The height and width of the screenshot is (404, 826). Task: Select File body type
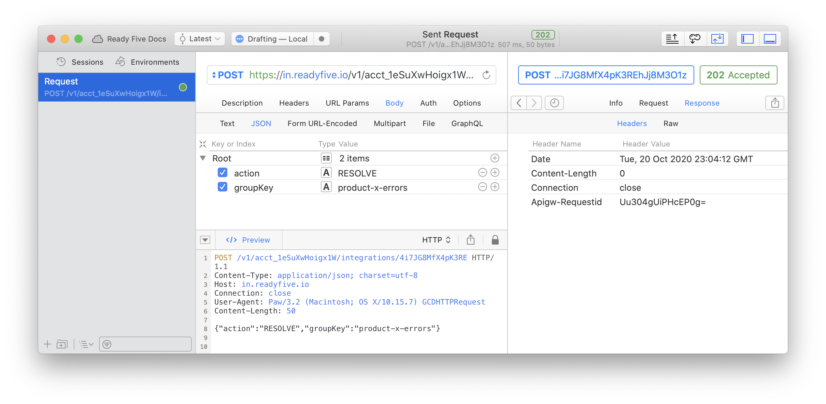pos(428,123)
